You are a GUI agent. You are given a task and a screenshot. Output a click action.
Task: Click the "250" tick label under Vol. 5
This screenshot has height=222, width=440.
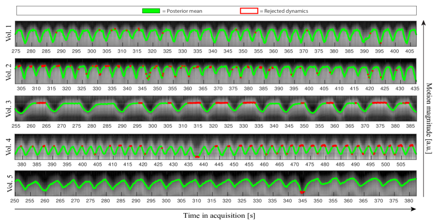click(15, 201)
